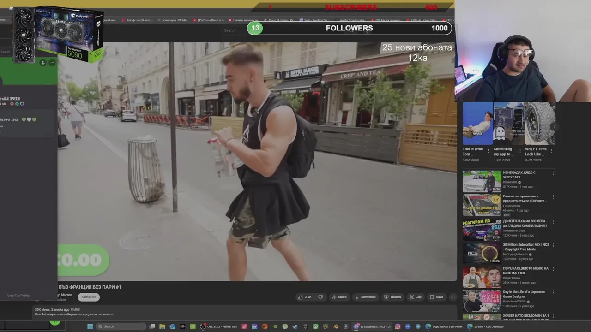
Task: Open Instagram icon on taskbar
Action: [x=398, y=326]
